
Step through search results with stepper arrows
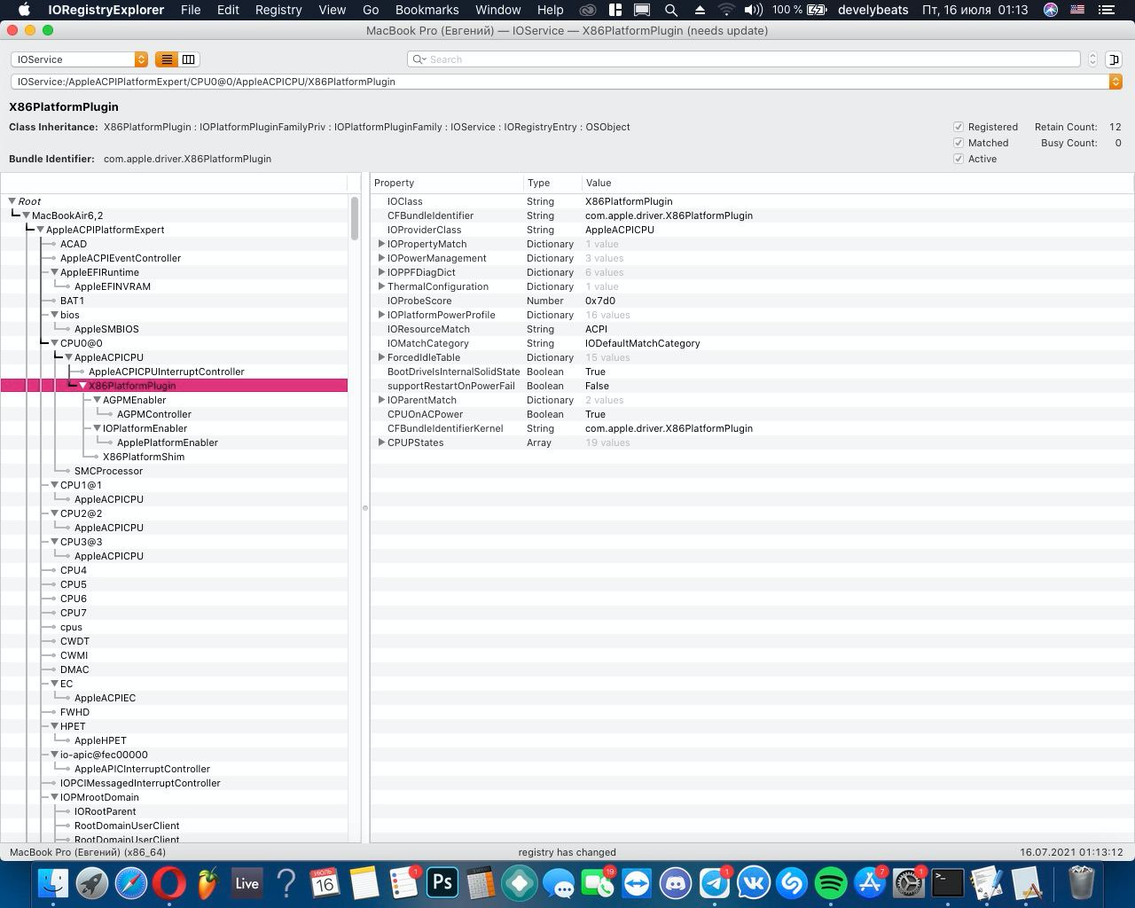(x=1092, y=59)
